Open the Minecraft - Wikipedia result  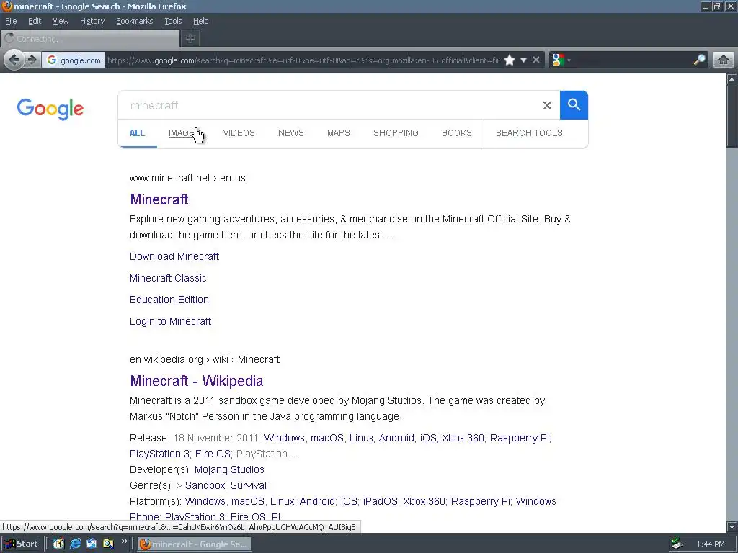[196, 381]
